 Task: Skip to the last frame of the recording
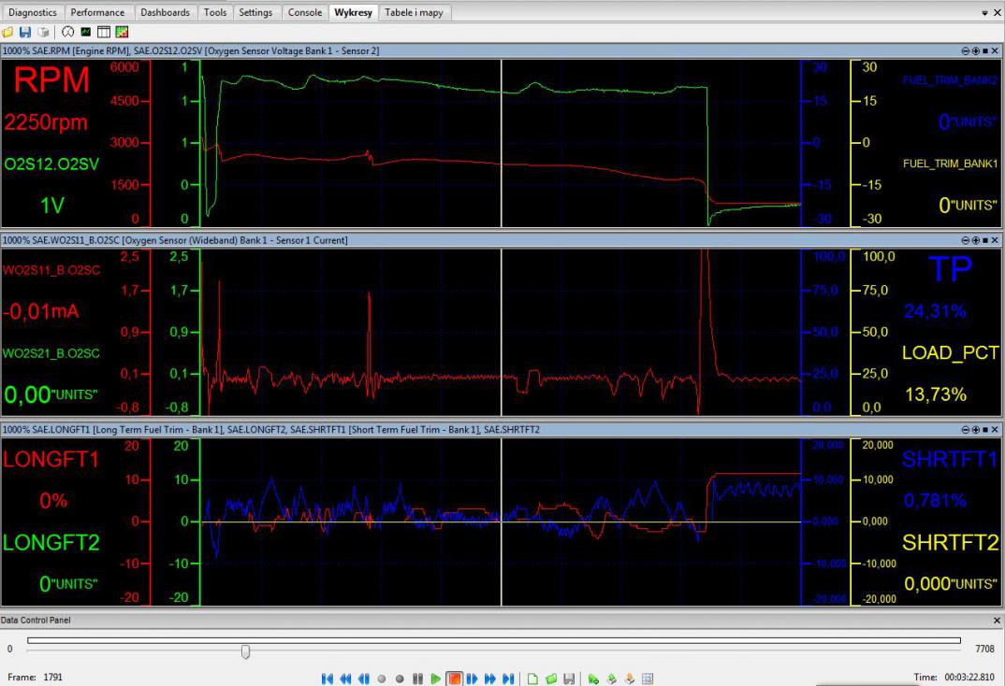click(x=508, y=679)
